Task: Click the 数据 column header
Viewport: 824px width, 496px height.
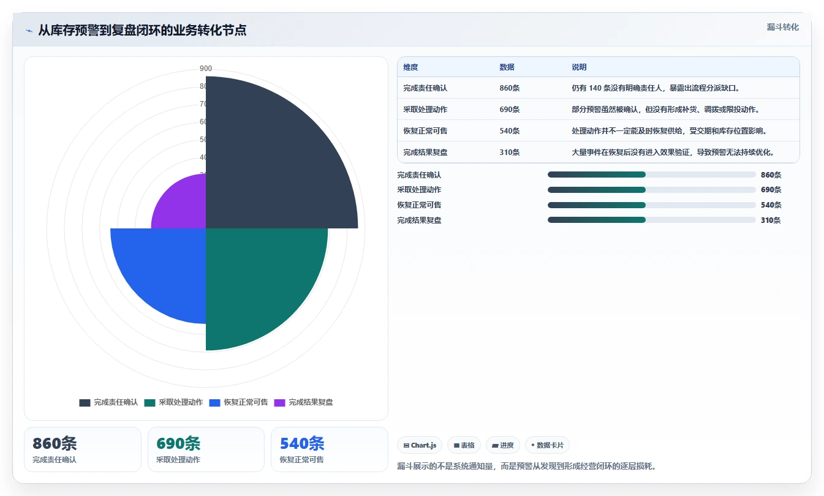Action: click(x=507, y=67)
